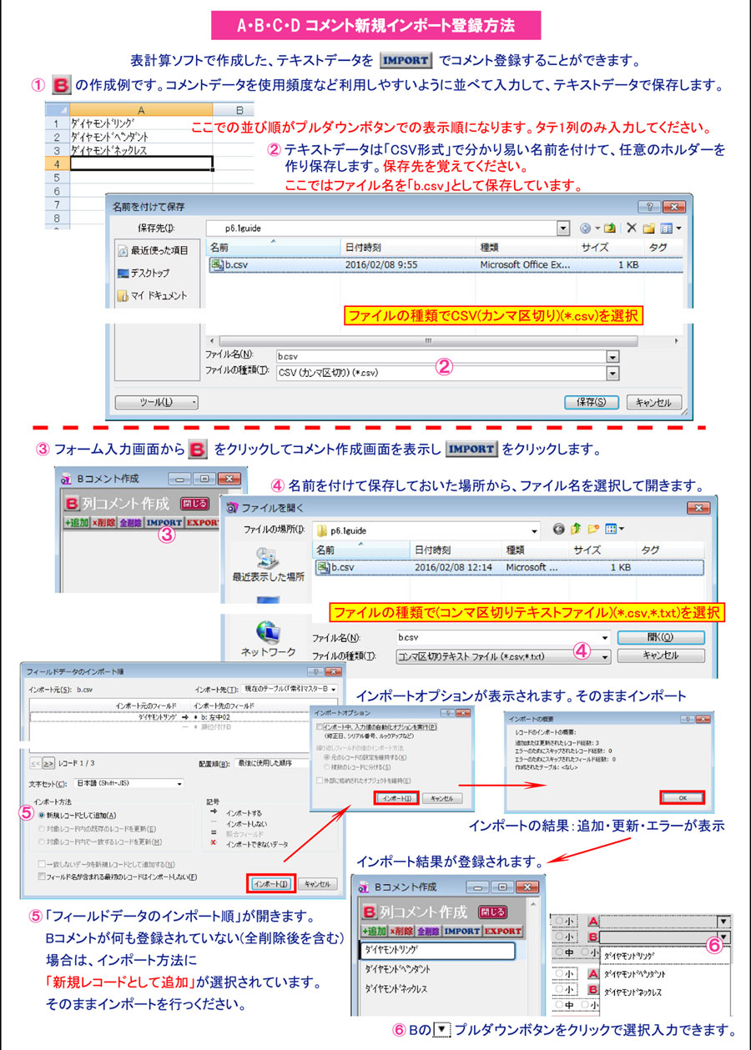The width and height of the screenshot is (751, 1050).
Task: Expand the ファイルの種類 dropdown in save dialog
Action: (x=613, y=373)
